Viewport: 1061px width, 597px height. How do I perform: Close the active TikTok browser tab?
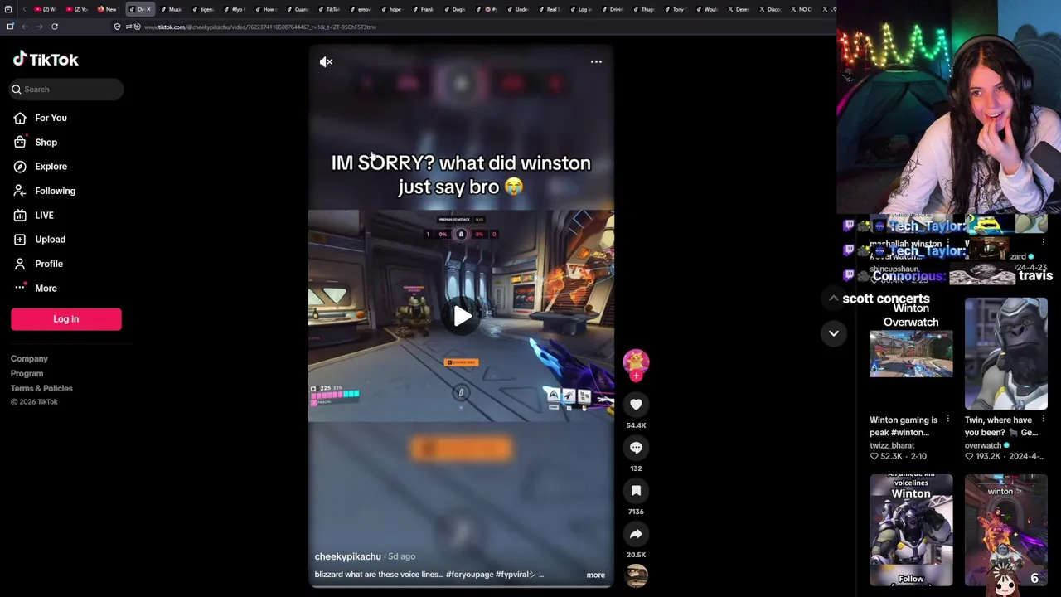click(148, 9)
